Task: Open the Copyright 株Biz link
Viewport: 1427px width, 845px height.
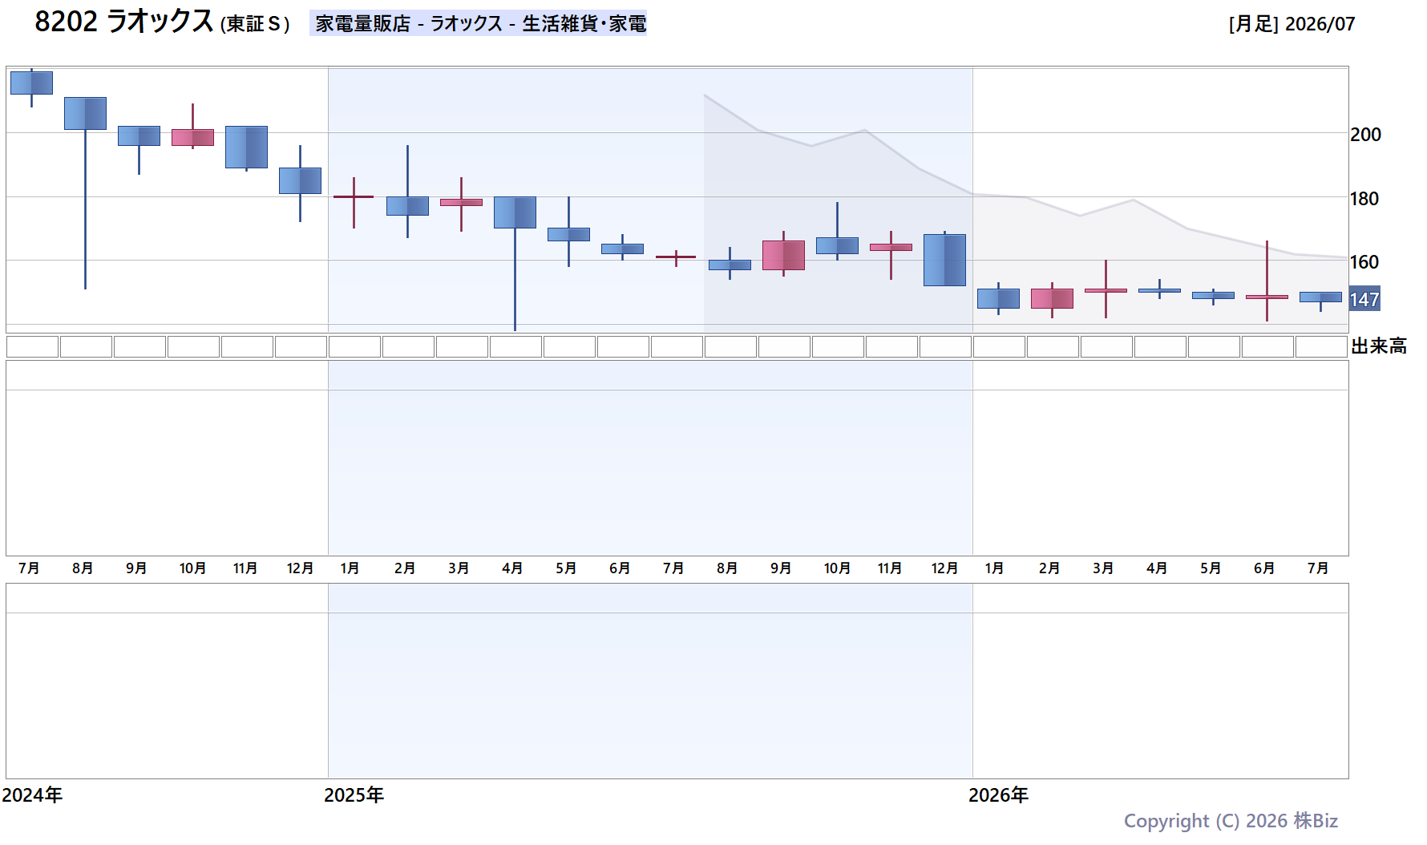Action: (x=1231, y=821)
